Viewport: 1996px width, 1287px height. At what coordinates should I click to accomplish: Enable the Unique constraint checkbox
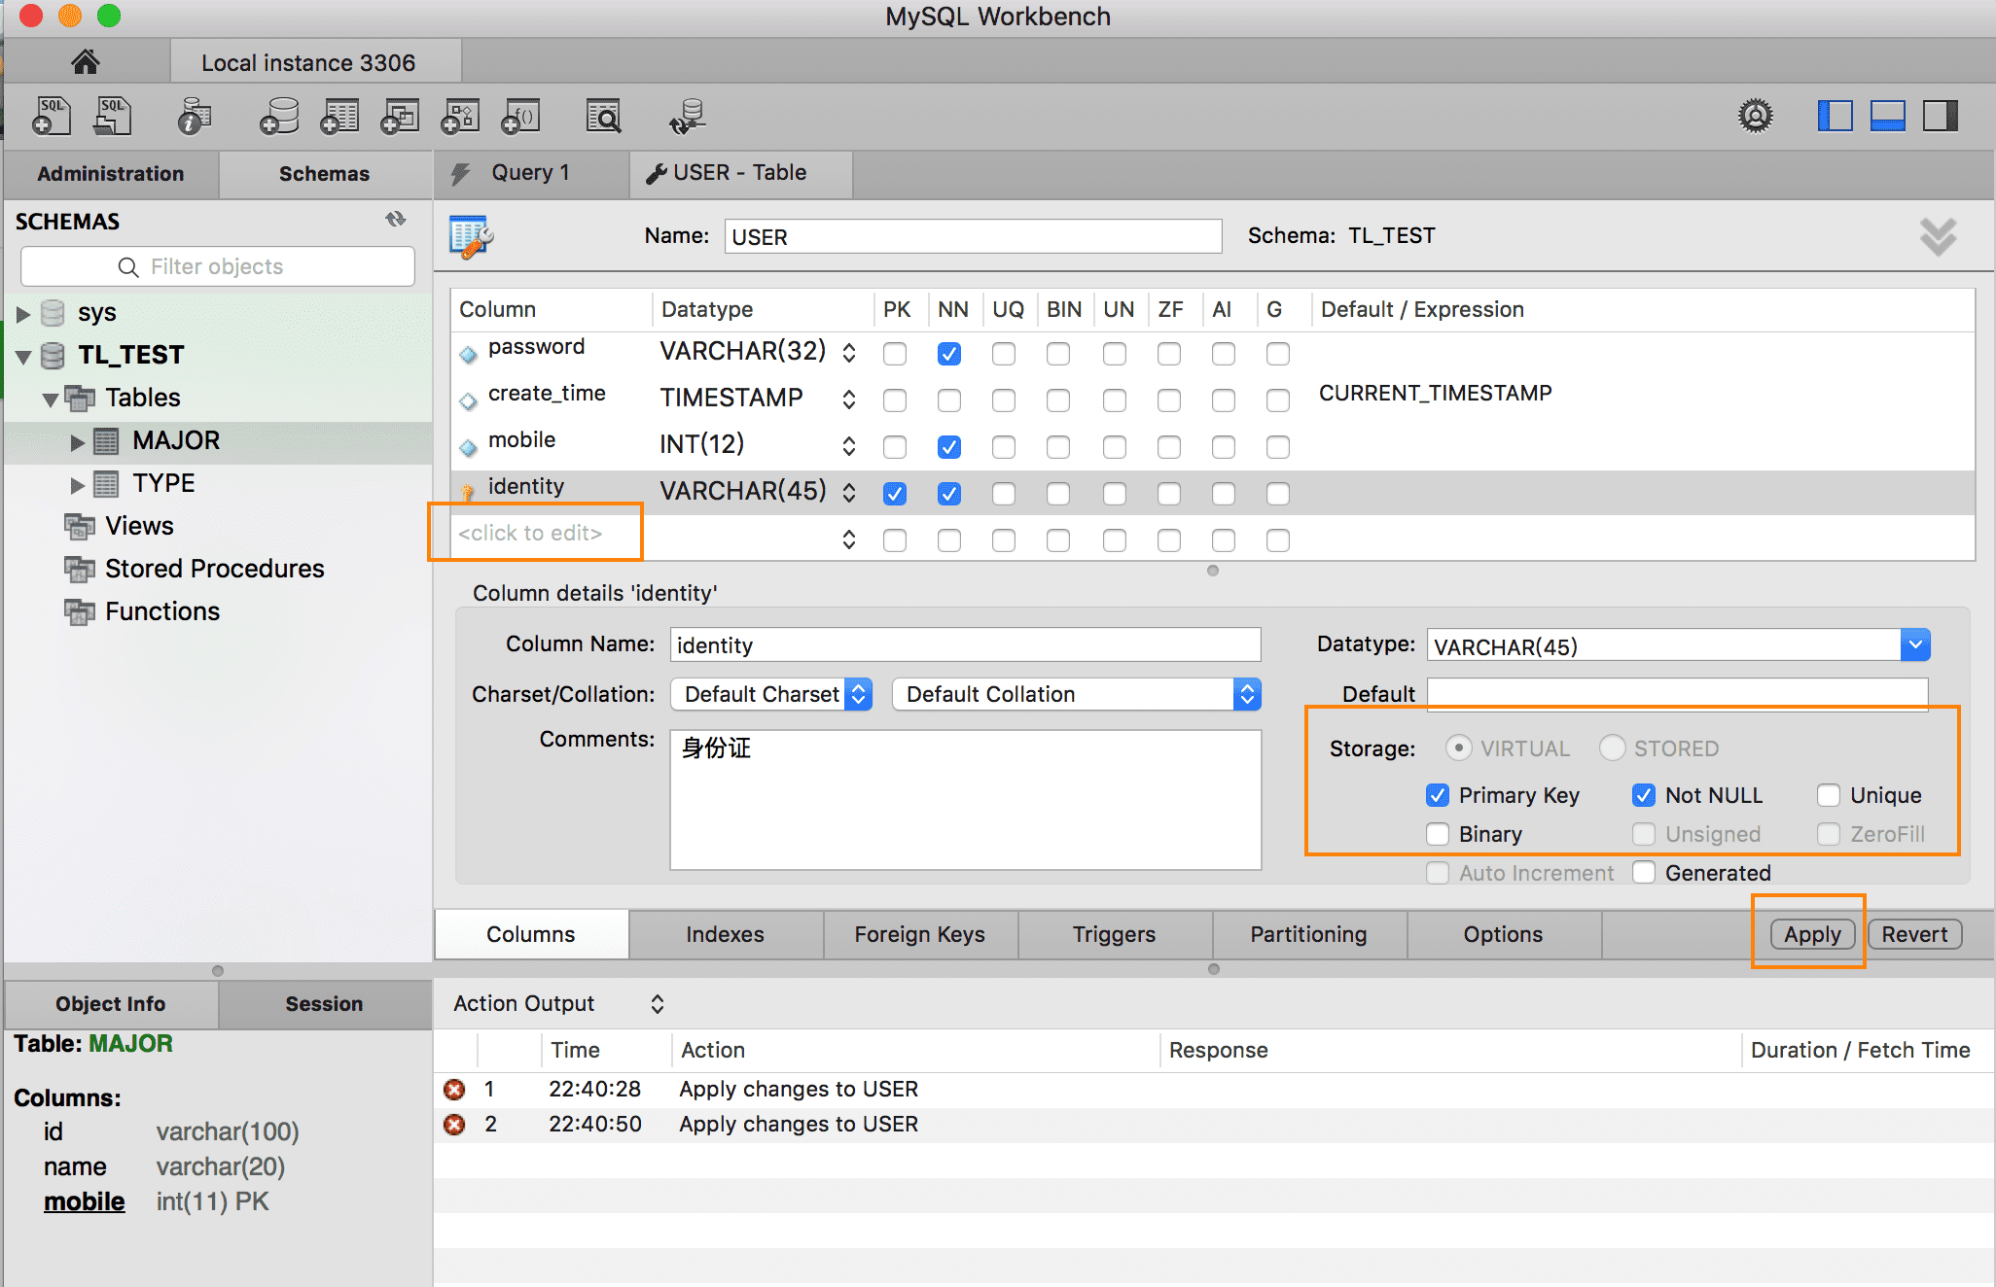(x=1828, y=794)
